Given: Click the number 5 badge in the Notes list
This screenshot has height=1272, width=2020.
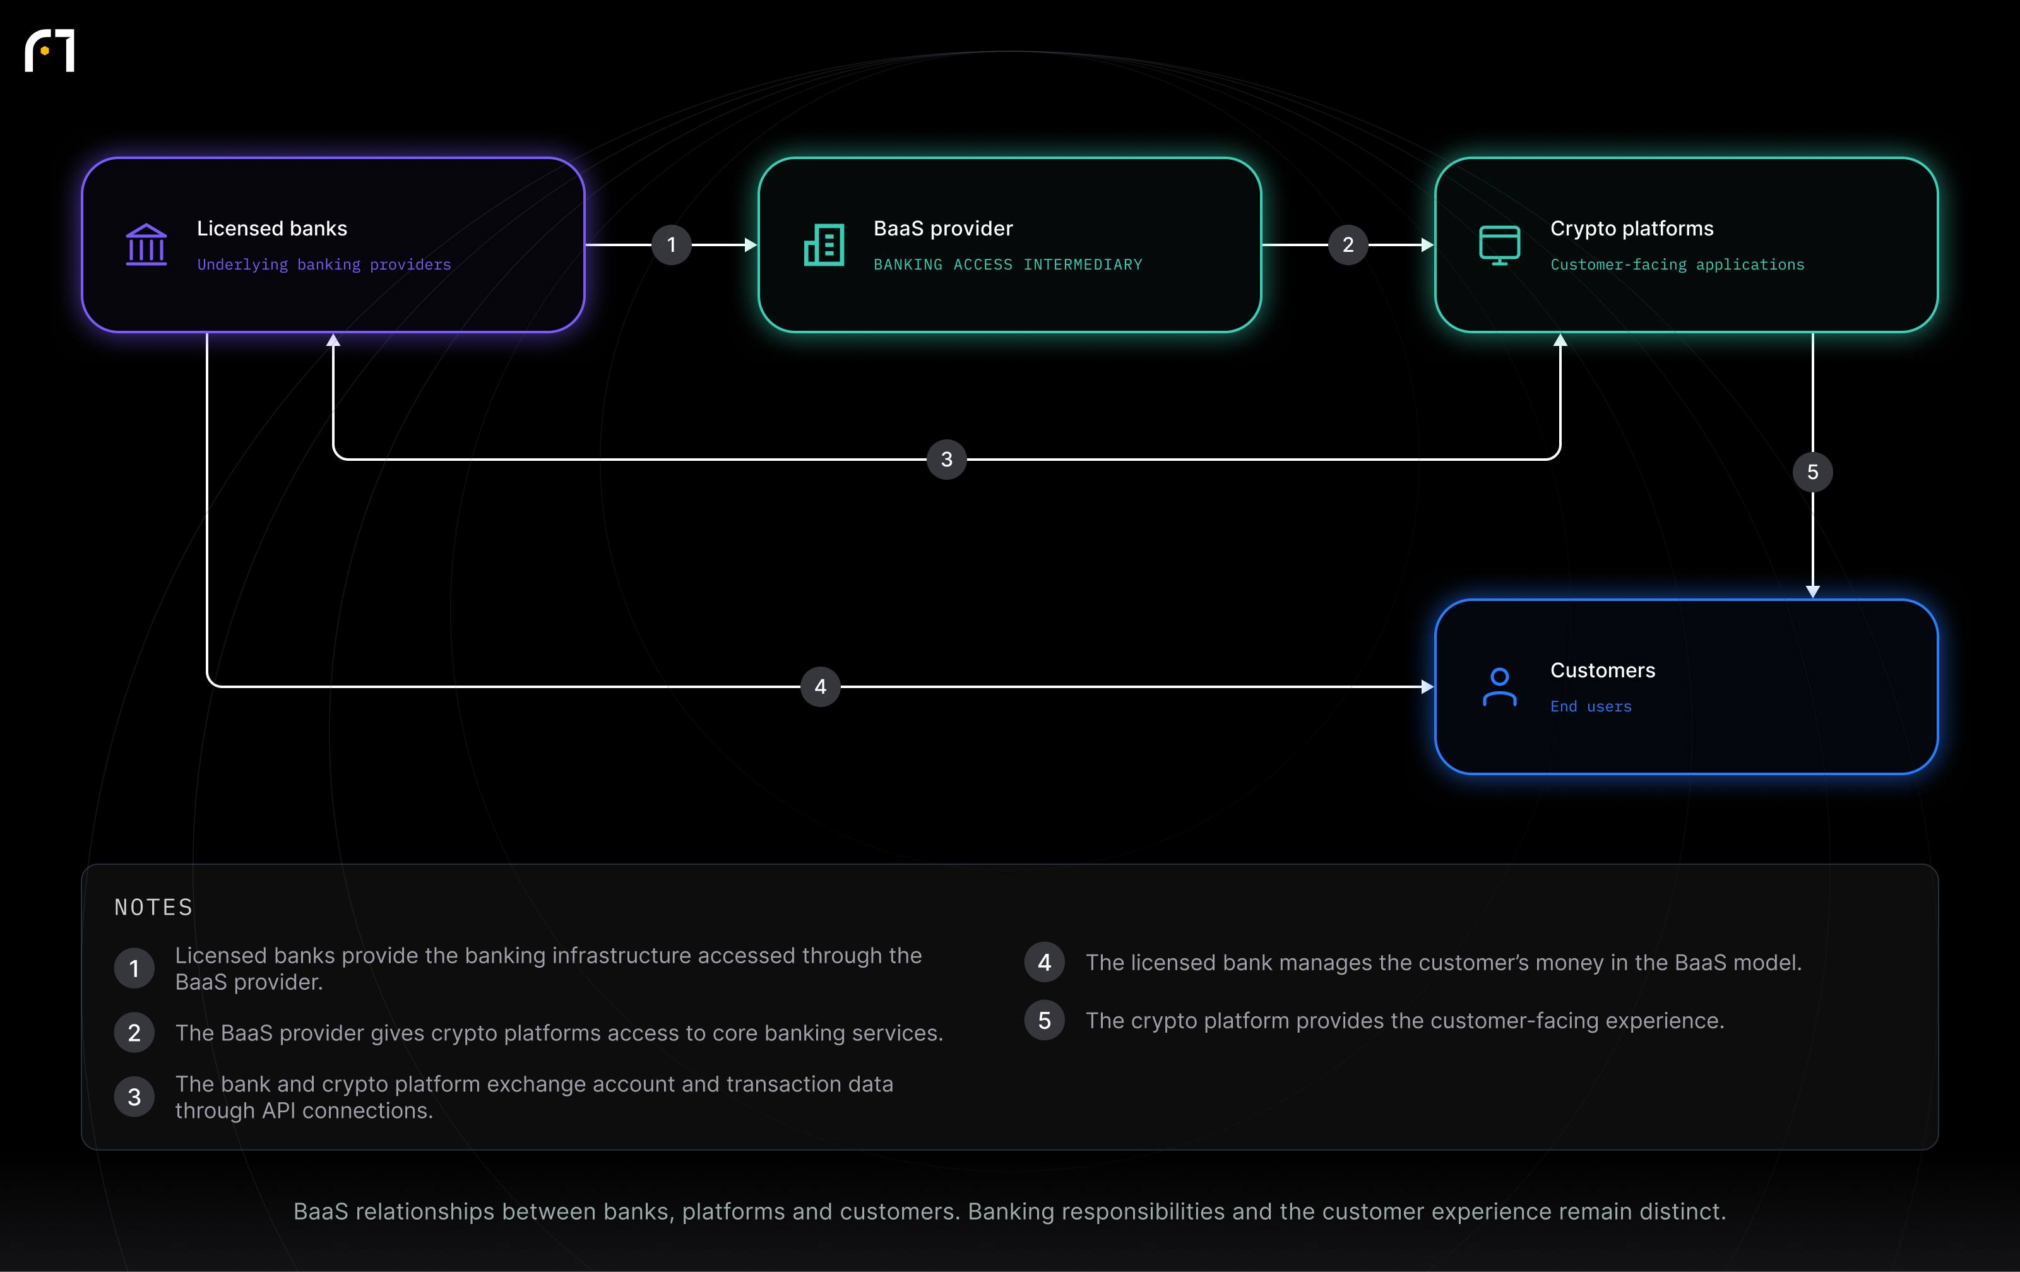Looking at the screenshot, I should pyautogui.click(x=1044, y=1020).
